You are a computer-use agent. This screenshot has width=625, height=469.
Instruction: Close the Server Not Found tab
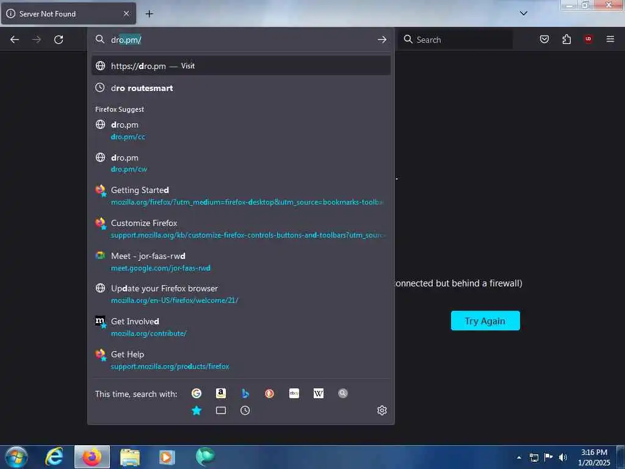point(126,13)
